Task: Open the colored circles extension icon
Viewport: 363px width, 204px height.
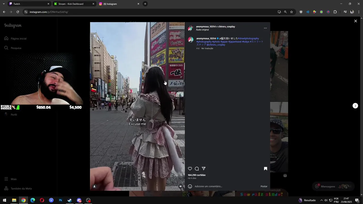Action: coord(315,12)
